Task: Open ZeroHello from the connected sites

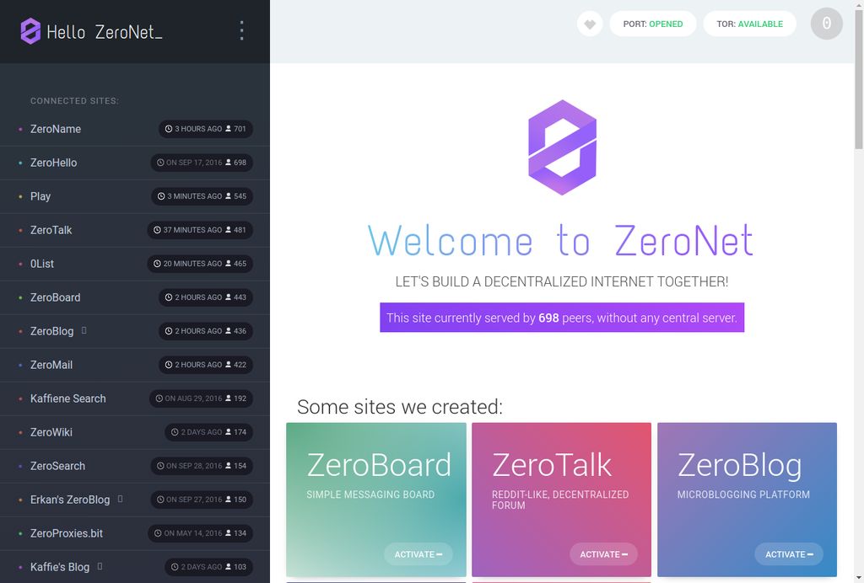Action: coord(53,163)
